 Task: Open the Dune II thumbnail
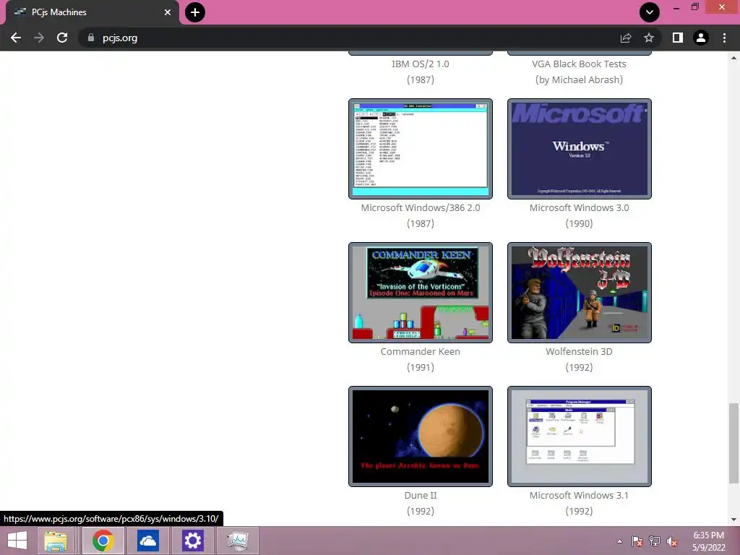421,436
